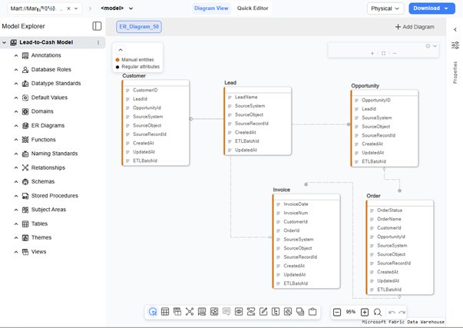Click Add Diagram button
The image size is (463, 328).
(x=415, y=27)
